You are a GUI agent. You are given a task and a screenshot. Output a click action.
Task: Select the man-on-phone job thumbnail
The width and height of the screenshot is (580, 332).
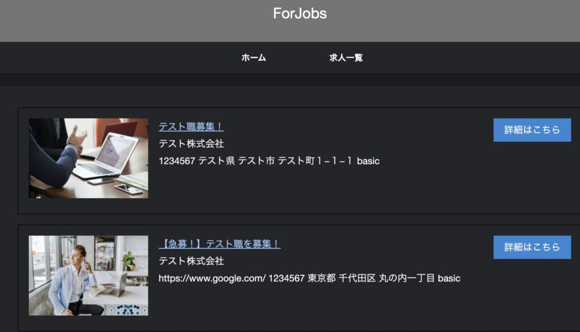point(88,275)
